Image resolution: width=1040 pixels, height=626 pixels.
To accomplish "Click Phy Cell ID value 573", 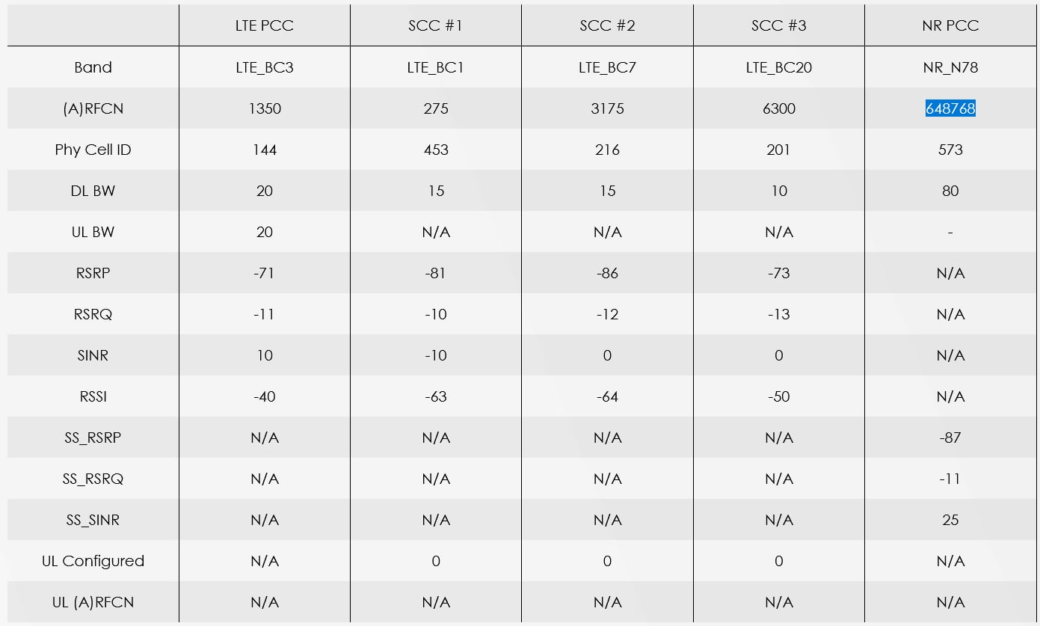I will 950,150.
